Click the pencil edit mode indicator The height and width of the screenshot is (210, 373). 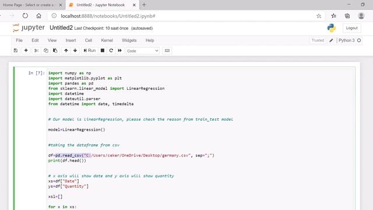pos(331,40)
